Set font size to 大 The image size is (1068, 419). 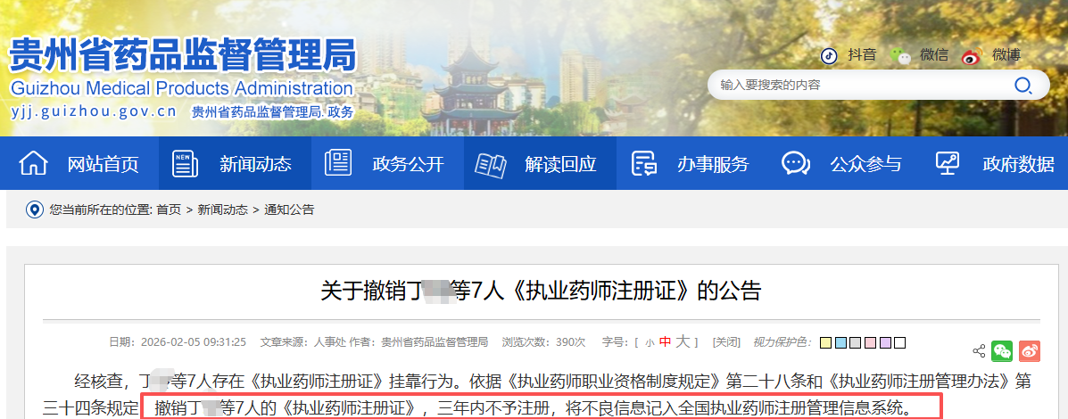coord(683,342)
